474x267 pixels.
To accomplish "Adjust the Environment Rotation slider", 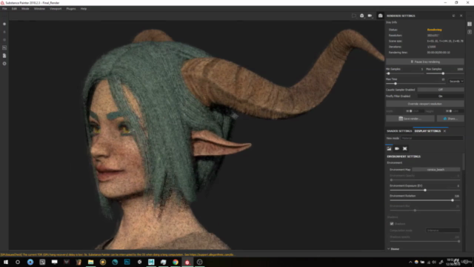I will (x=424, y=200).
